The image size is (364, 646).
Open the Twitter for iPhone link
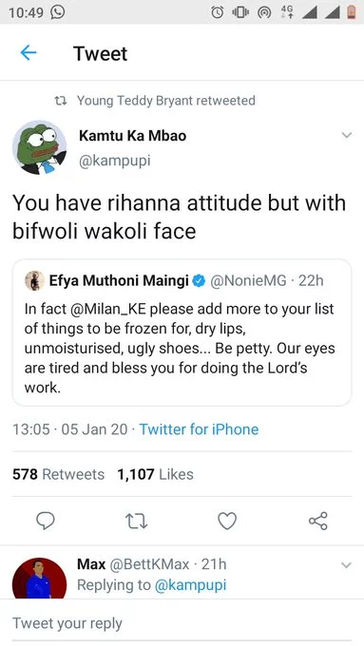coord(199,429)
